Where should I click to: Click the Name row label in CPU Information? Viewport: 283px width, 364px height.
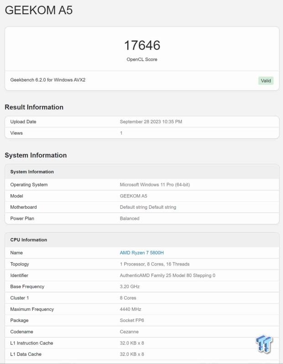(x=16, y=253)
